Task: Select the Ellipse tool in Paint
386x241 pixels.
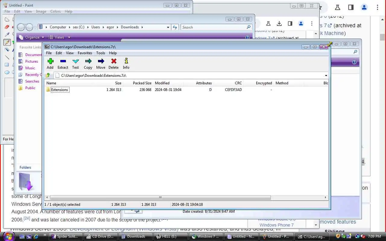Action: coord(7,72)
